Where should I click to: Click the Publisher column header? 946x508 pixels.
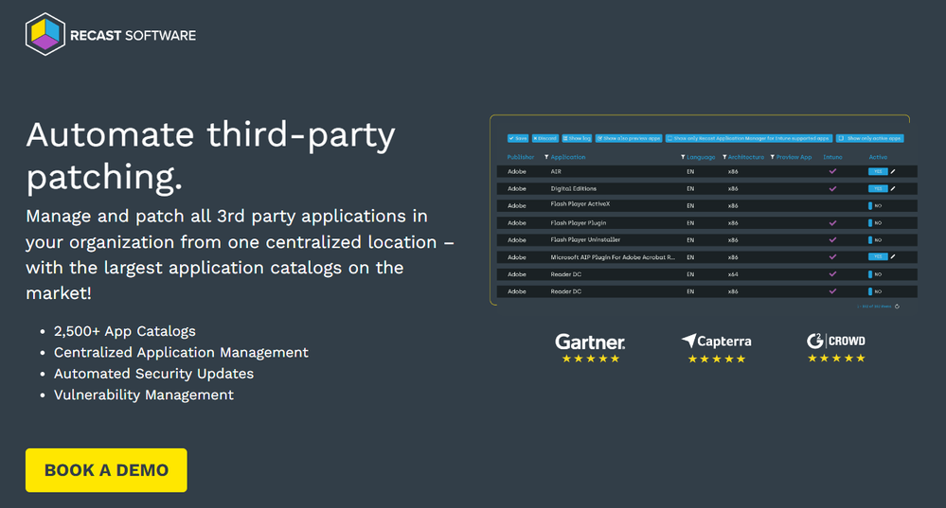click(521, 157)
